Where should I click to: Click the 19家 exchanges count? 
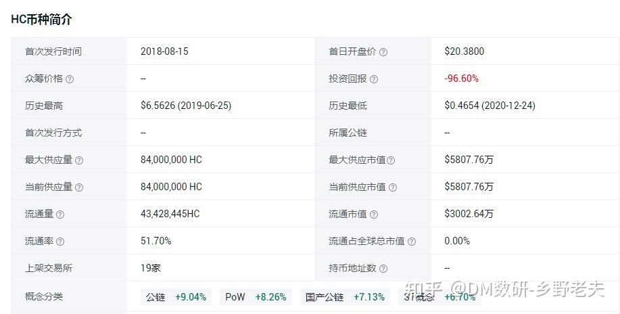(x=151, y=268)
